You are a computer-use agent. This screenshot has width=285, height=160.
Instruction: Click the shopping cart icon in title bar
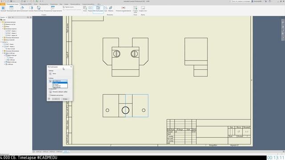tap(265, 1)
